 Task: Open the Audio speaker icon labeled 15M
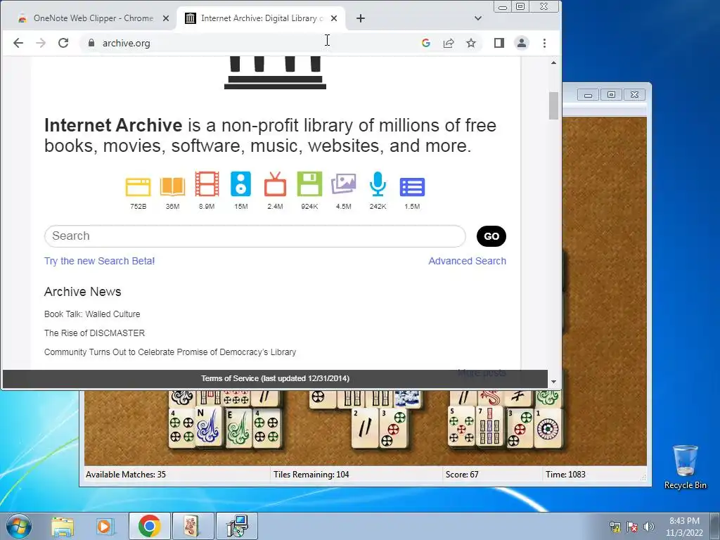(240, 184)
